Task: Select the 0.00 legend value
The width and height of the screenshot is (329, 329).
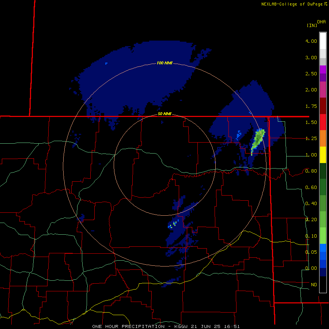Action: (x=311, y=268)
